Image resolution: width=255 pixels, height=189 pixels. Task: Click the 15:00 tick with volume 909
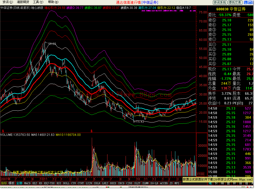pyautogui.click(x=231, y=172)
